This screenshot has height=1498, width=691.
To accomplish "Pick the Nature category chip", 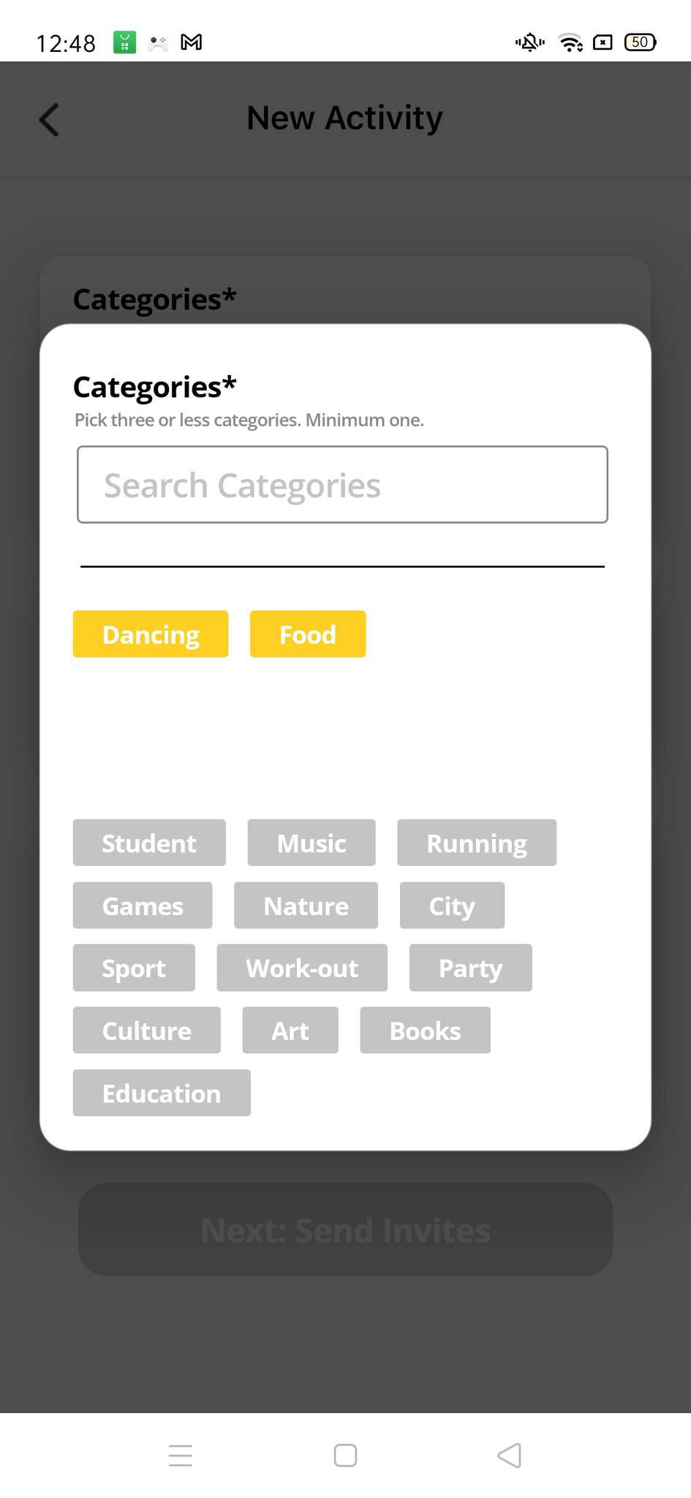I will 306,906.
